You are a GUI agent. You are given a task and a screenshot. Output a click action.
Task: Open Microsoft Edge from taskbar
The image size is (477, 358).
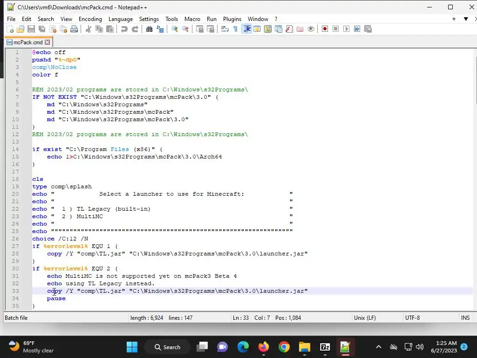243,347
